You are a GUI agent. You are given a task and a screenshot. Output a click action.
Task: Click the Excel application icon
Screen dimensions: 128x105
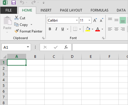[5, 3]
